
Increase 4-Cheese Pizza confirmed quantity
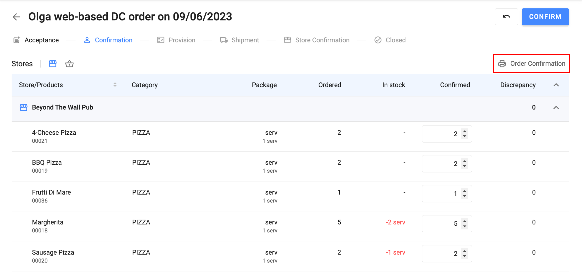pyautogui.click(x=465, y=131)
